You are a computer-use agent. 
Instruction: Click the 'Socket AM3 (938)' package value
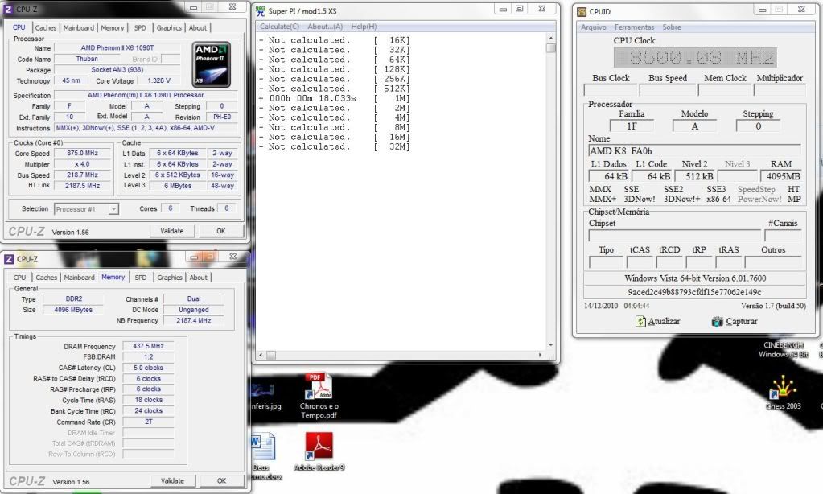[x=117, y=70]
